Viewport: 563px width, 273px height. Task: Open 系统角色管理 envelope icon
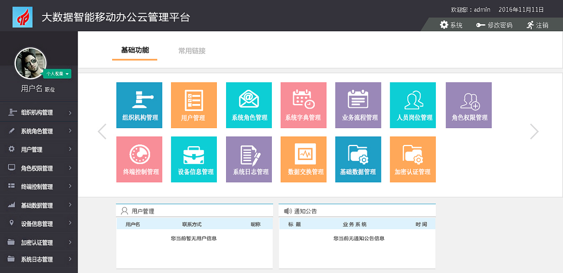point(249,105)
